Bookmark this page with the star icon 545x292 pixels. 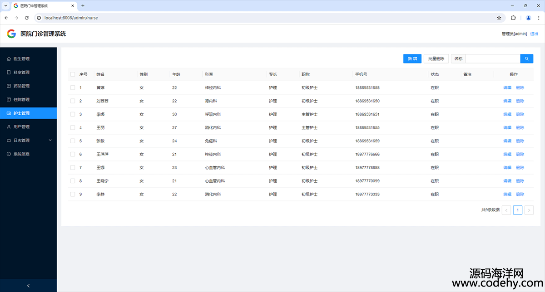[x=499, y=18]
